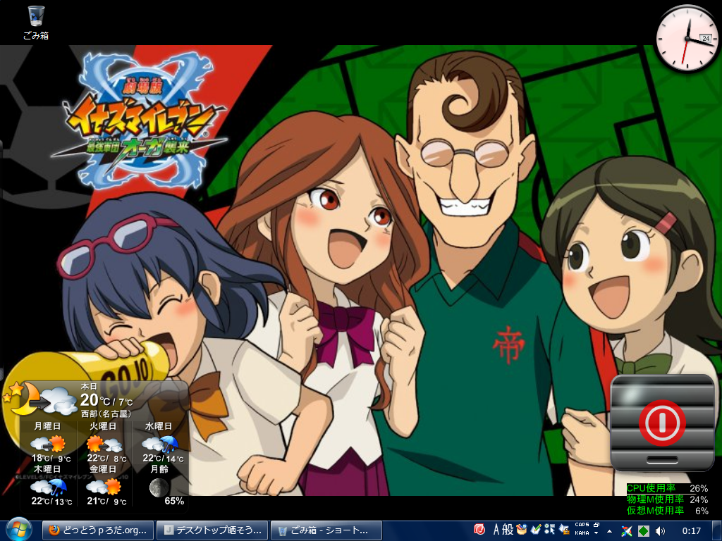
Task: Click the Show desktop strip at taskbar end
Action: [717, 530]
